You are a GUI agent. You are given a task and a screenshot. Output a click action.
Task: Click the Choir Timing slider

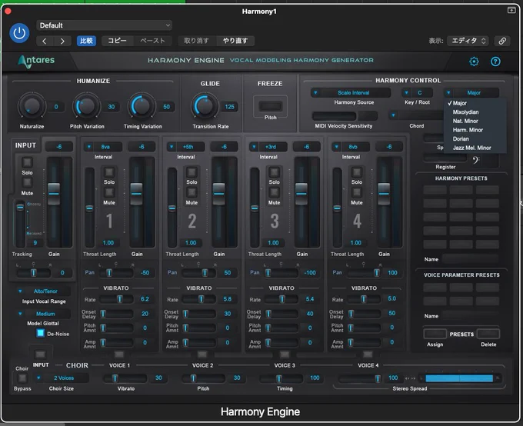click(281, 378)
